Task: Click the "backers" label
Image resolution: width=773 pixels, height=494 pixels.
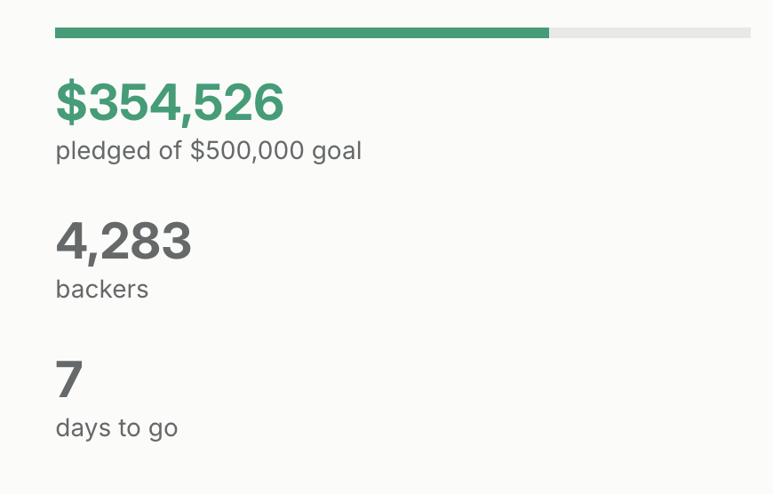Action: click(102, 290)
